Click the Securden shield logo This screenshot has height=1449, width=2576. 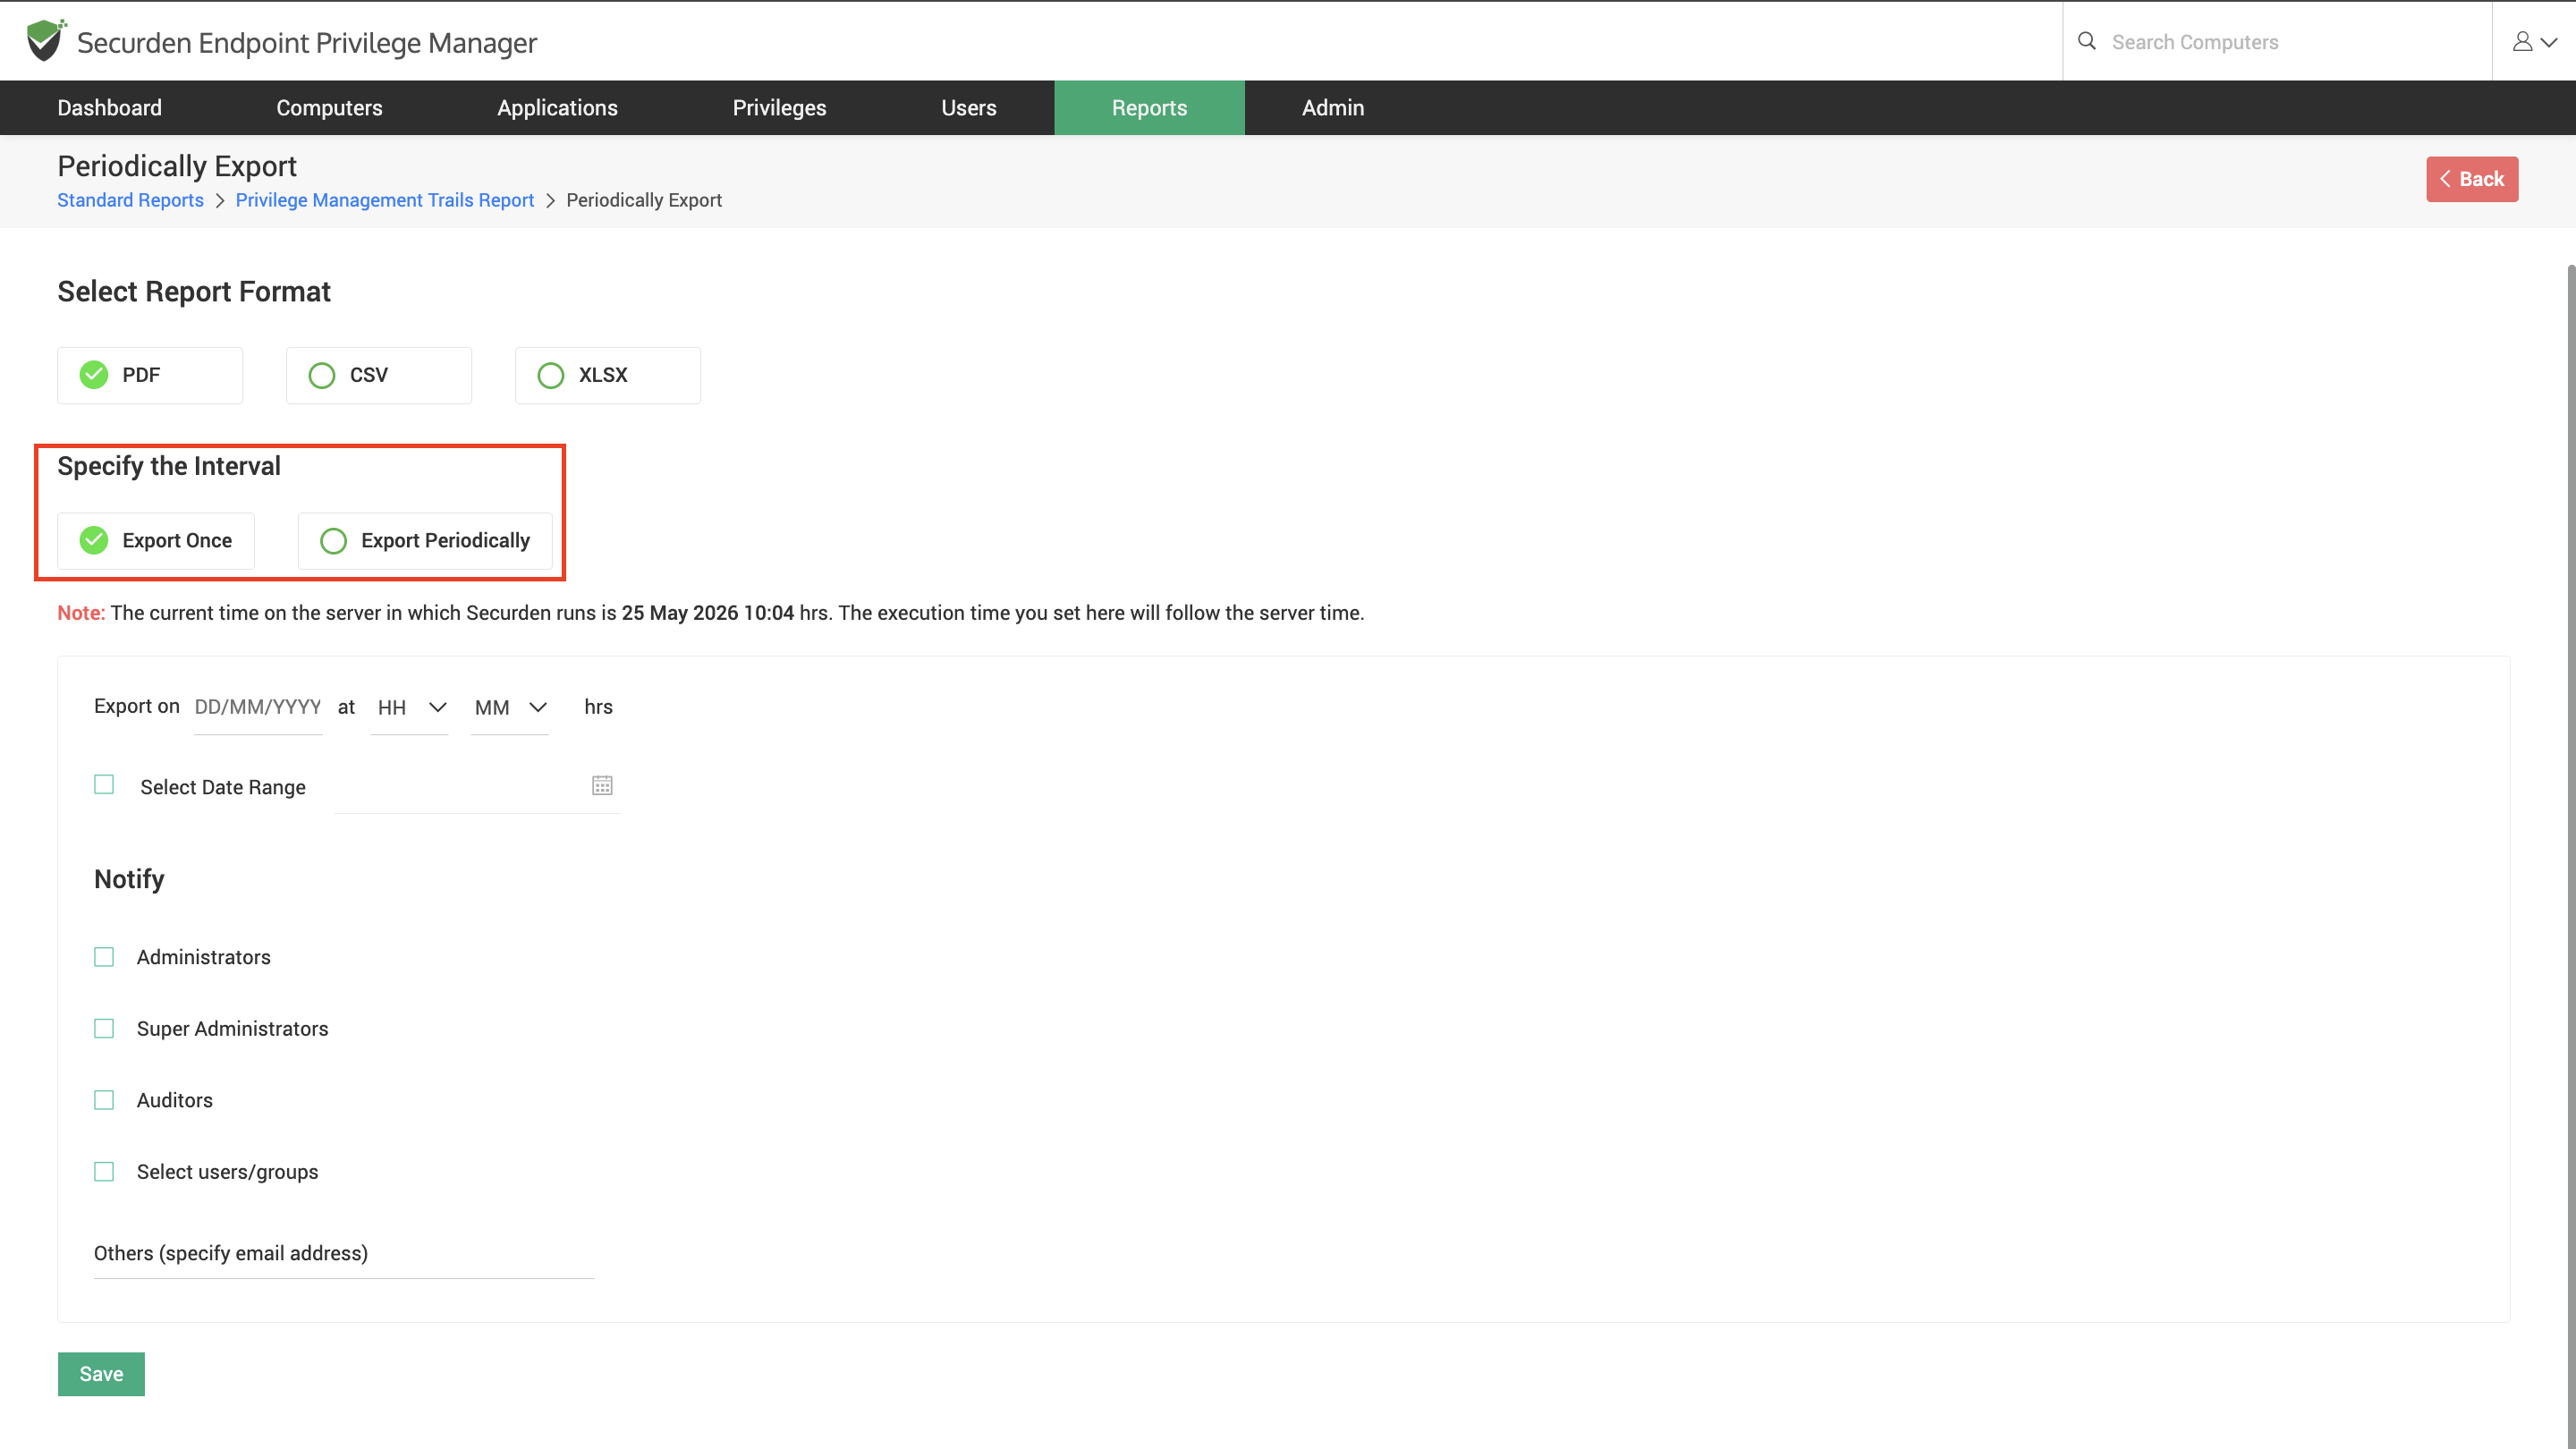tap(46, 41)
